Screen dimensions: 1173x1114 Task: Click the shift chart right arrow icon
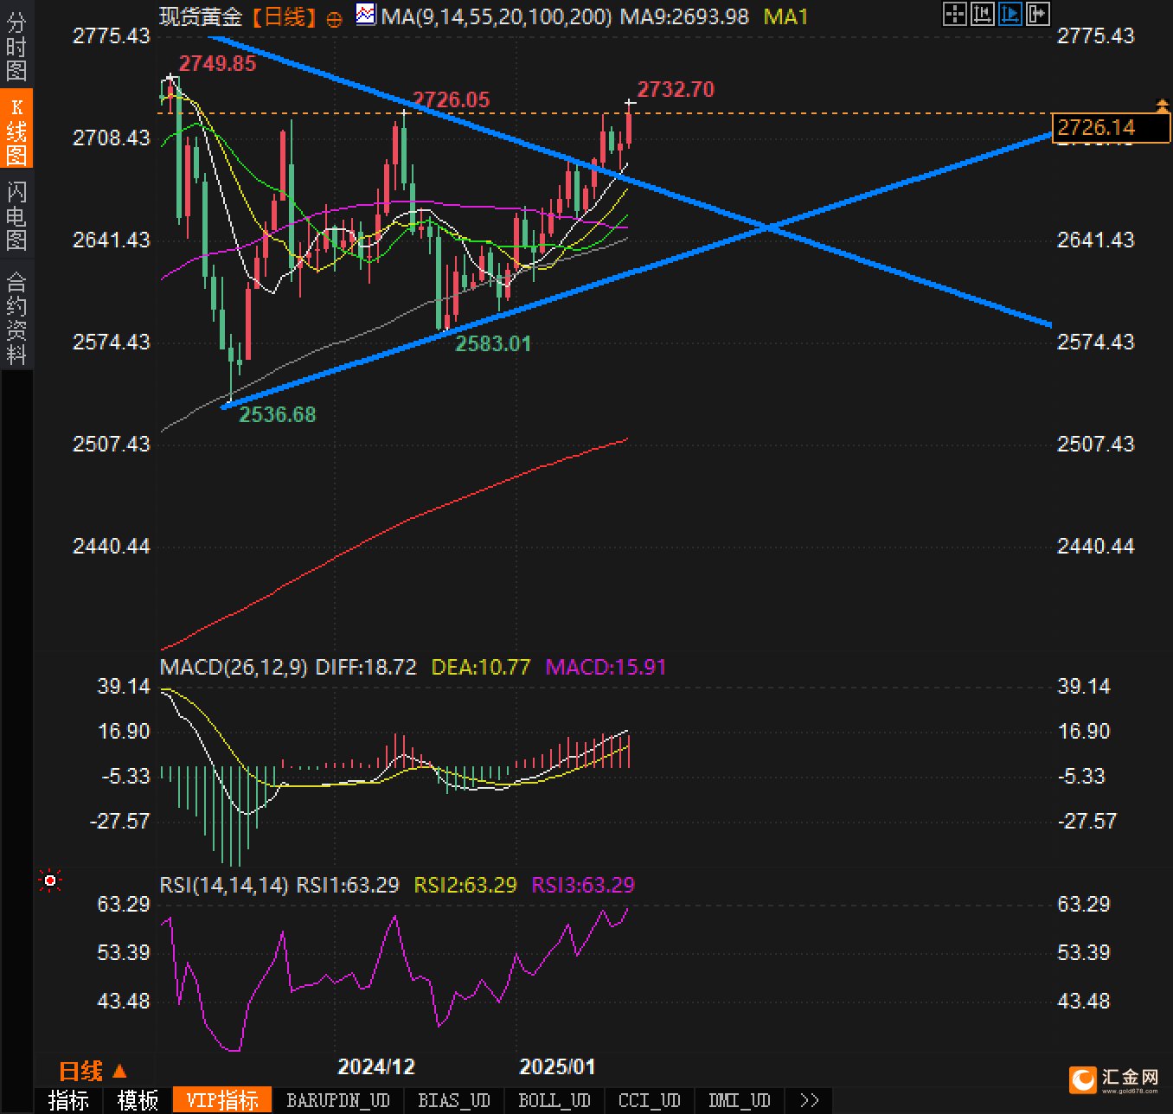[x=1037, y=13]
